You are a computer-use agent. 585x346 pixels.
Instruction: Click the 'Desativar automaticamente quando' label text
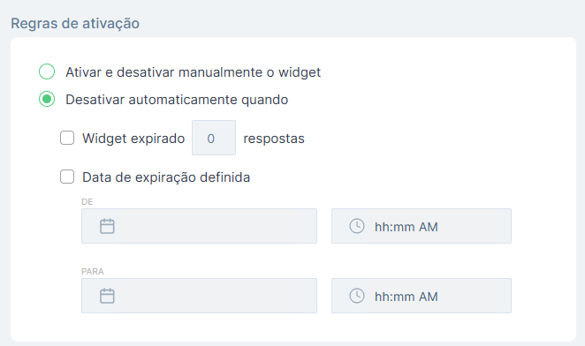pos(177,100)
